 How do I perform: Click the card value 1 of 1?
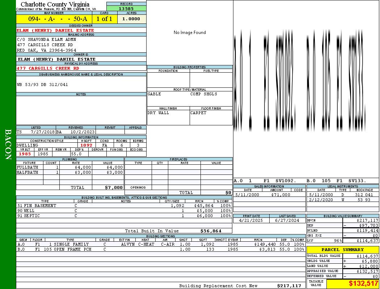[104, 19]
